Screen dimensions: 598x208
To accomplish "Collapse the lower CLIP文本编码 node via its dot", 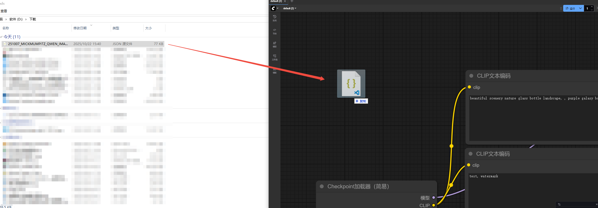I will pos(470,154).
